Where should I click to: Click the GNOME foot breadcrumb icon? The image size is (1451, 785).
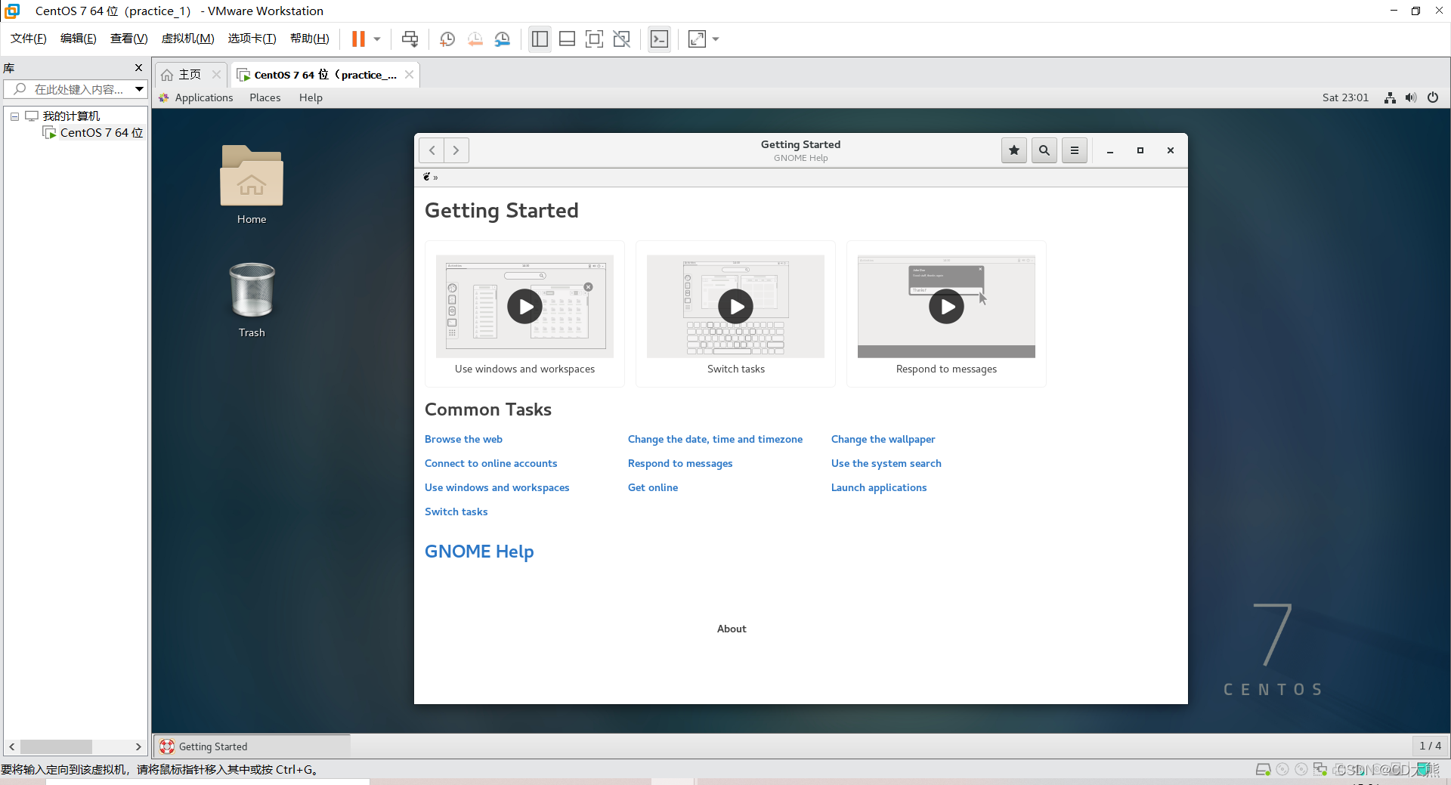[427, 177]
